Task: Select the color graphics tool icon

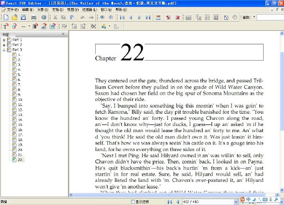Action: [14, 27]
